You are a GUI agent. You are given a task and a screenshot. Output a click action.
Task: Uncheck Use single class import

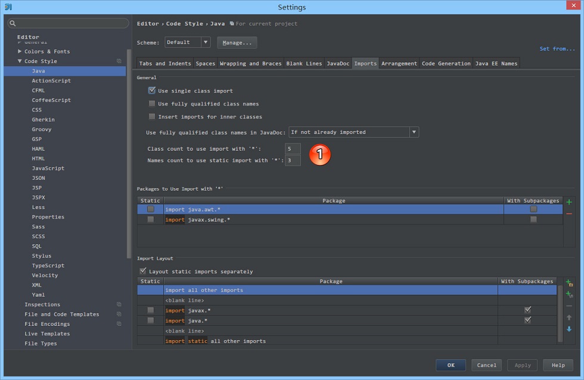(x=152, y=91)
